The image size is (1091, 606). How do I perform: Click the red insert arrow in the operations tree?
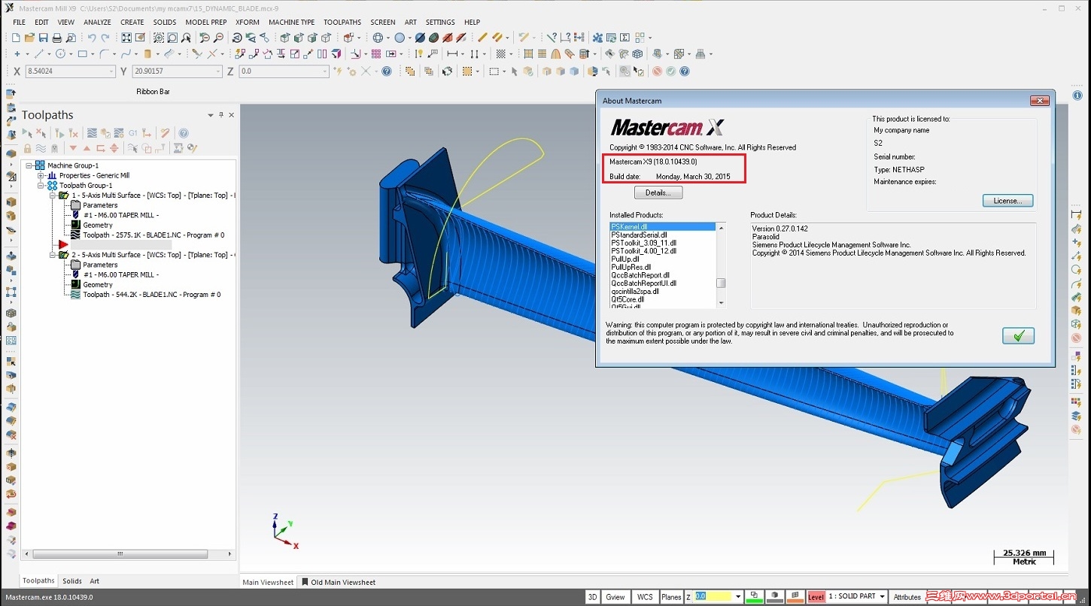pyautogui.click(x=63, y=244)
